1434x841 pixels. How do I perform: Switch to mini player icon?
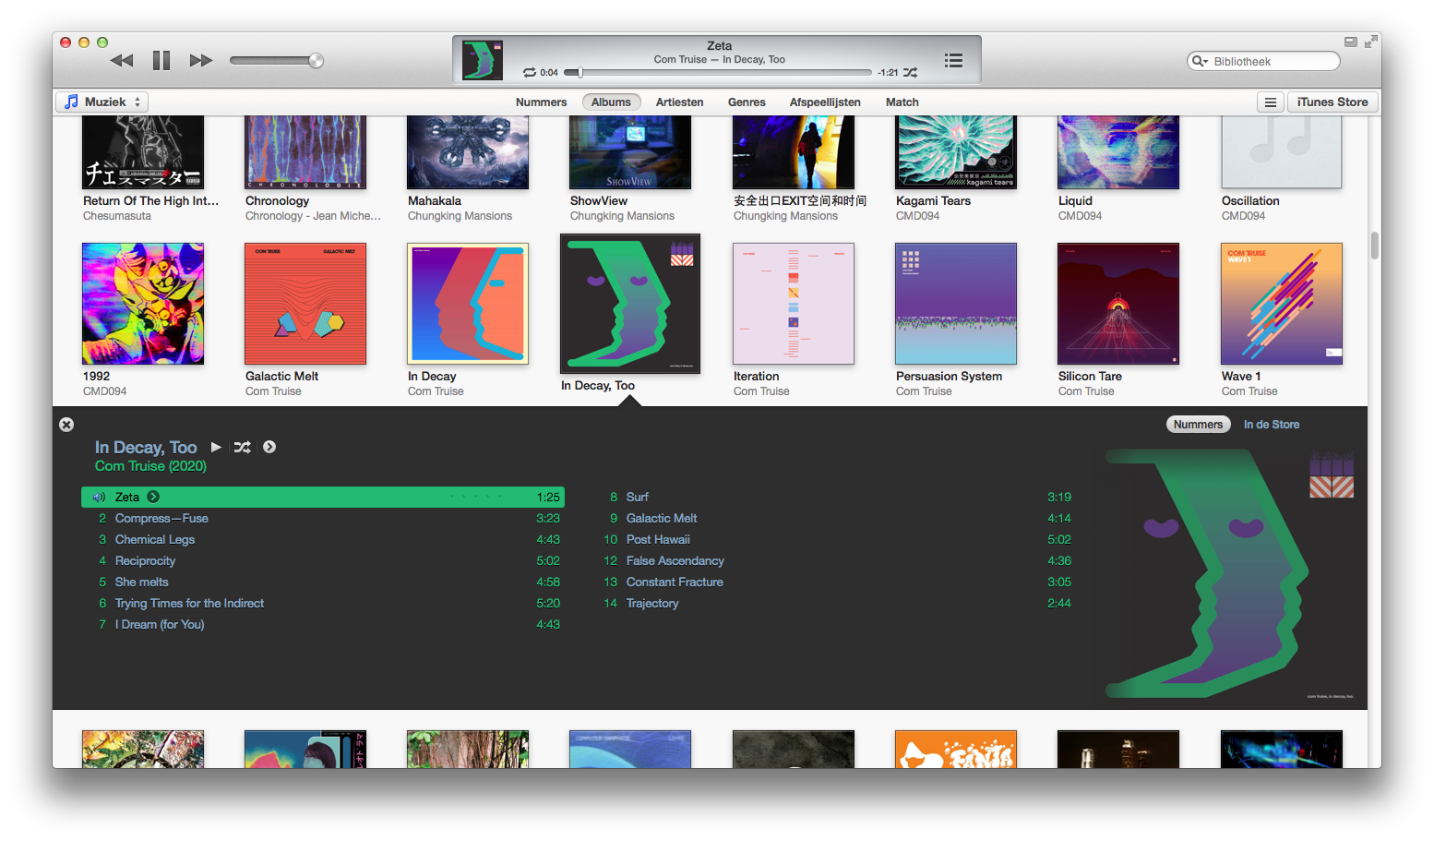1351,42
